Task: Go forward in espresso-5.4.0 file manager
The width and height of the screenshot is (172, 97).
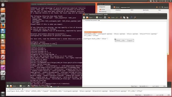Action: click(160, 7)
